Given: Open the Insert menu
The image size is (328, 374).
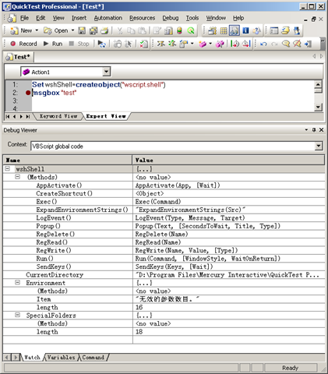Looking at the screenshot, I should click(79, 18).
